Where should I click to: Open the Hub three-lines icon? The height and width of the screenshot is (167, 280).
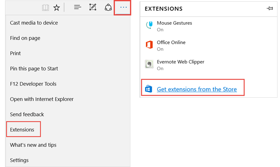pos(77,8)
